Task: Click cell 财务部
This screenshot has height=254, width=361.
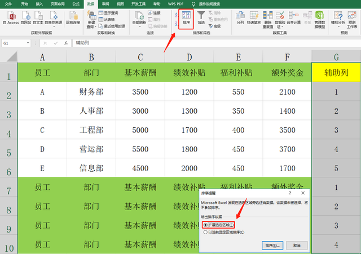Action: point(91,92)
